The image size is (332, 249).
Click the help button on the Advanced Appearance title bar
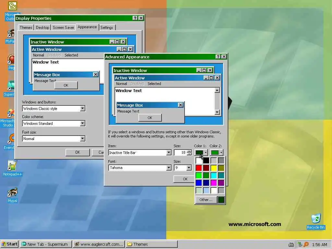218,56
